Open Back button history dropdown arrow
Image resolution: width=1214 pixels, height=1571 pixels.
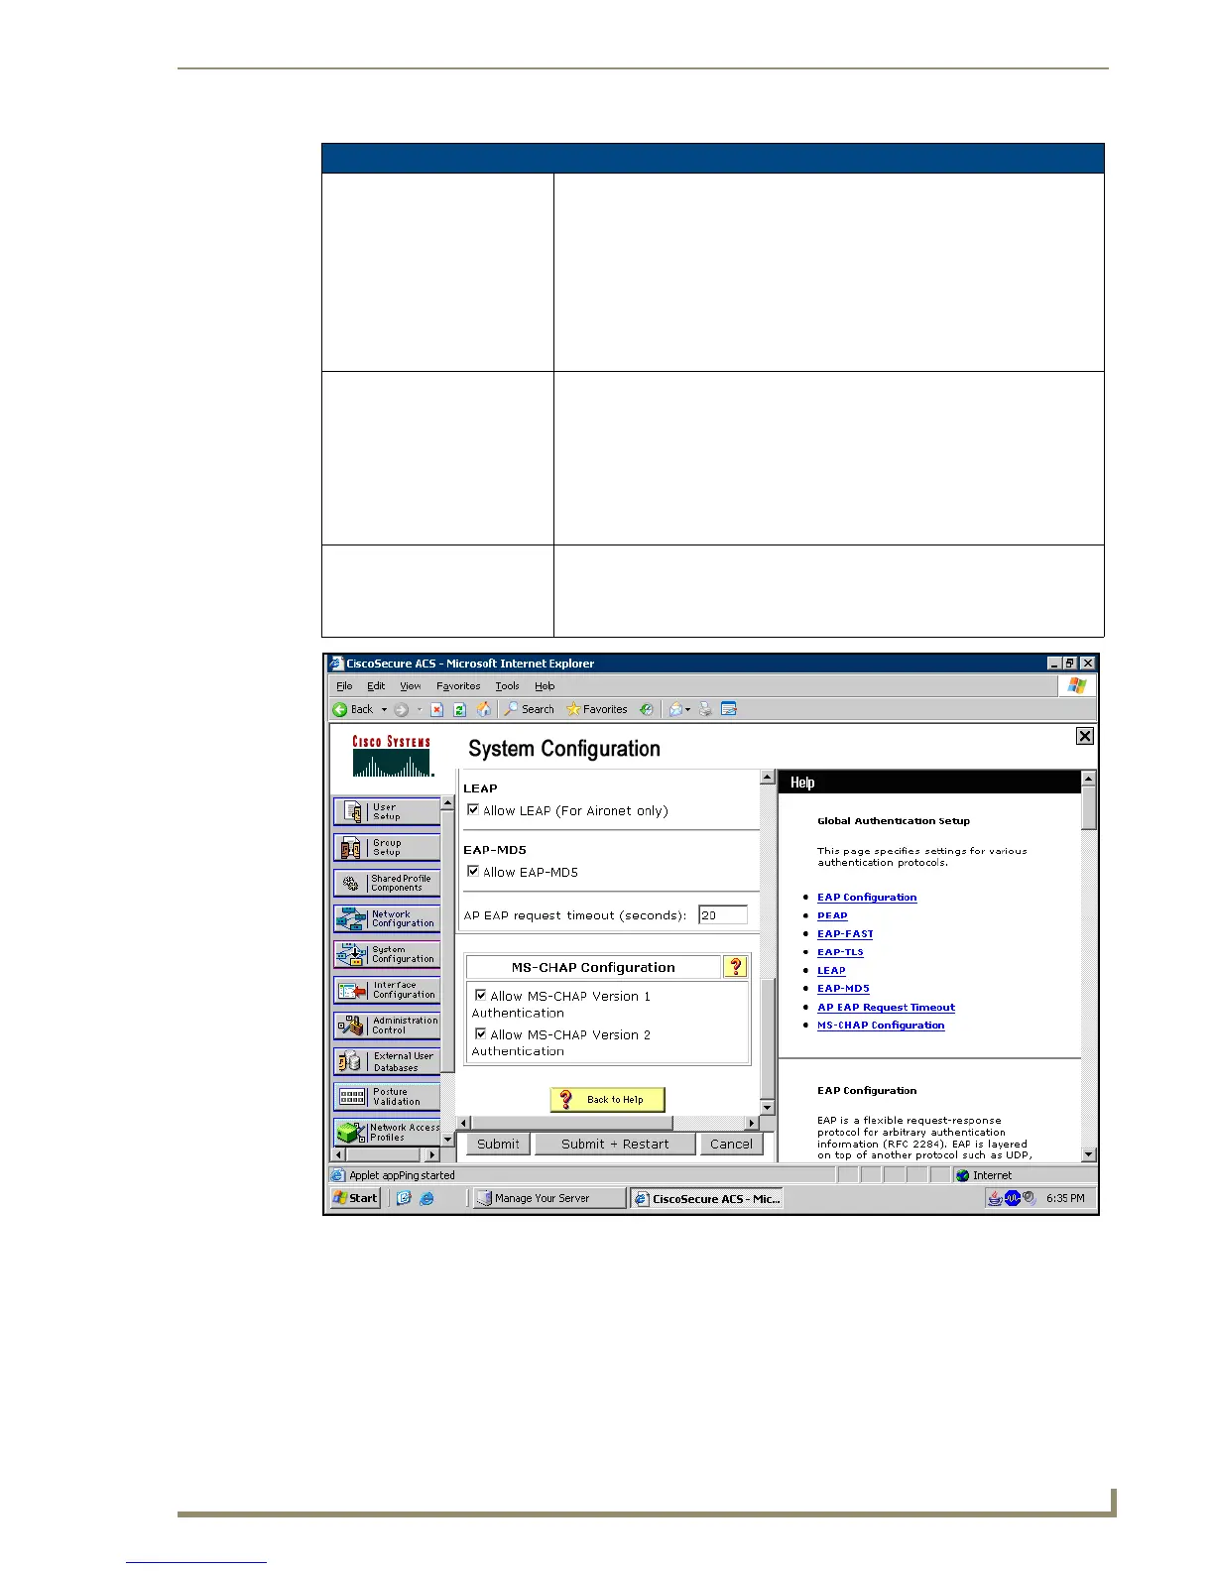(x=384, y=709)
